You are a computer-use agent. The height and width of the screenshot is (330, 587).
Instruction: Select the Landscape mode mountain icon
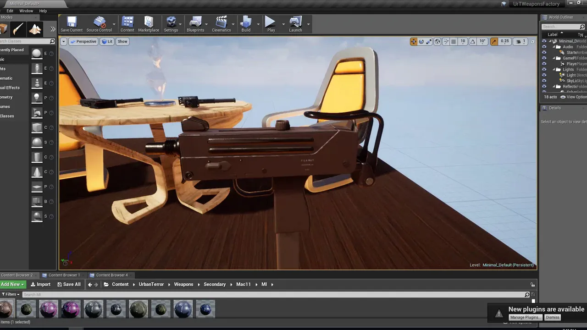coord(35,29)
